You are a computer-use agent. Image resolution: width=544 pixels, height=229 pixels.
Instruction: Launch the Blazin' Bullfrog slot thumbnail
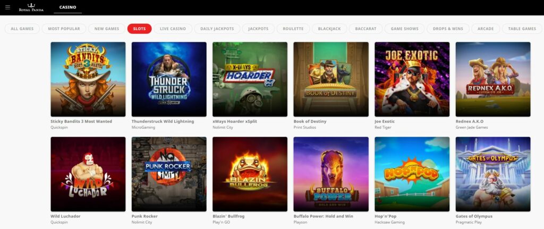pos(250,174)
